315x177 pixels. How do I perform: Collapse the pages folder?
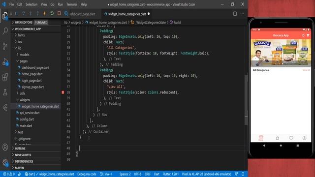click(36, 61)
